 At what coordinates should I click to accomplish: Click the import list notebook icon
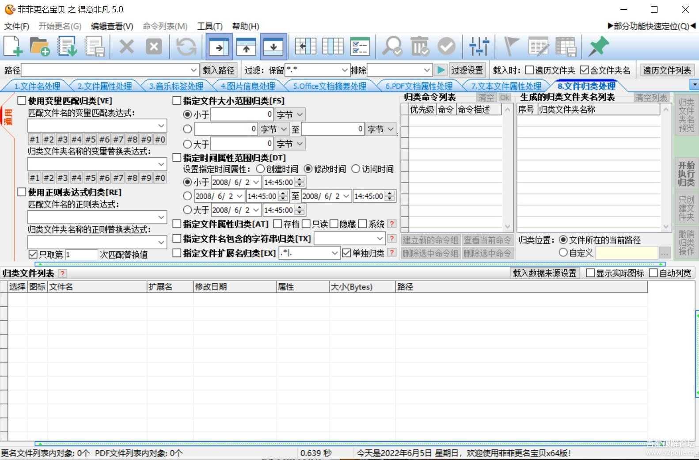coord(67,46)
